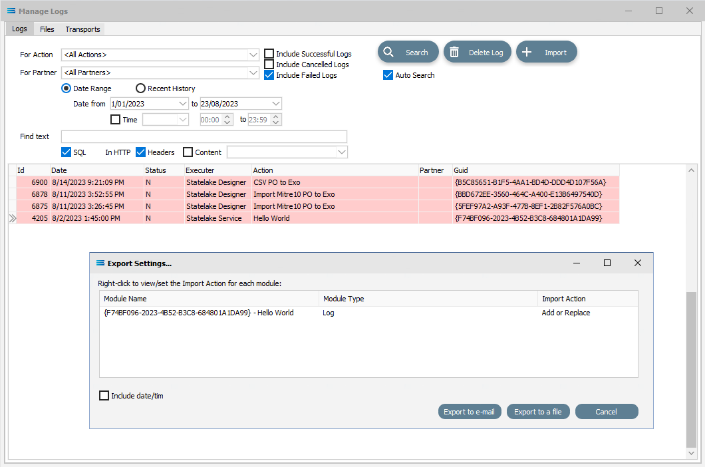Decrease the 23:59 end time
Viewport: 705px width, 467px height.
click(x=276, y=123)
